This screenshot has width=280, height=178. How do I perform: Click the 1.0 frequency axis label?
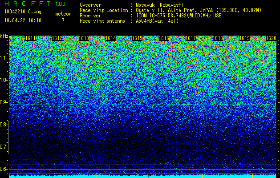click(3, 80)
